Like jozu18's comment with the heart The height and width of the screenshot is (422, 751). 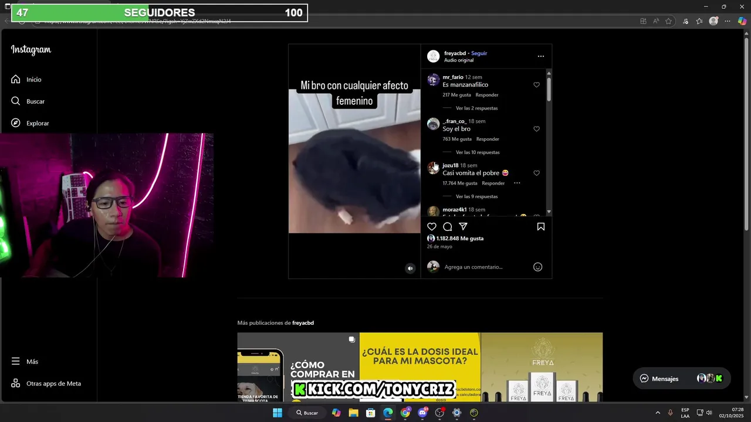click(x=536, y=173)
